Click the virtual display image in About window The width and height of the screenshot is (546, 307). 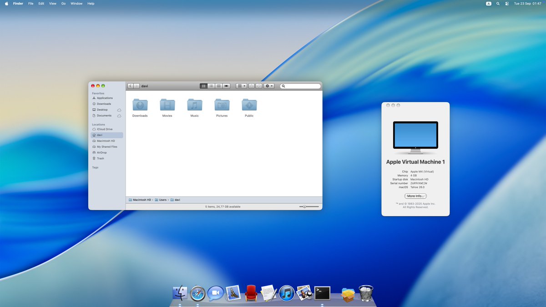pyautogui.click(x=415, y=137)
